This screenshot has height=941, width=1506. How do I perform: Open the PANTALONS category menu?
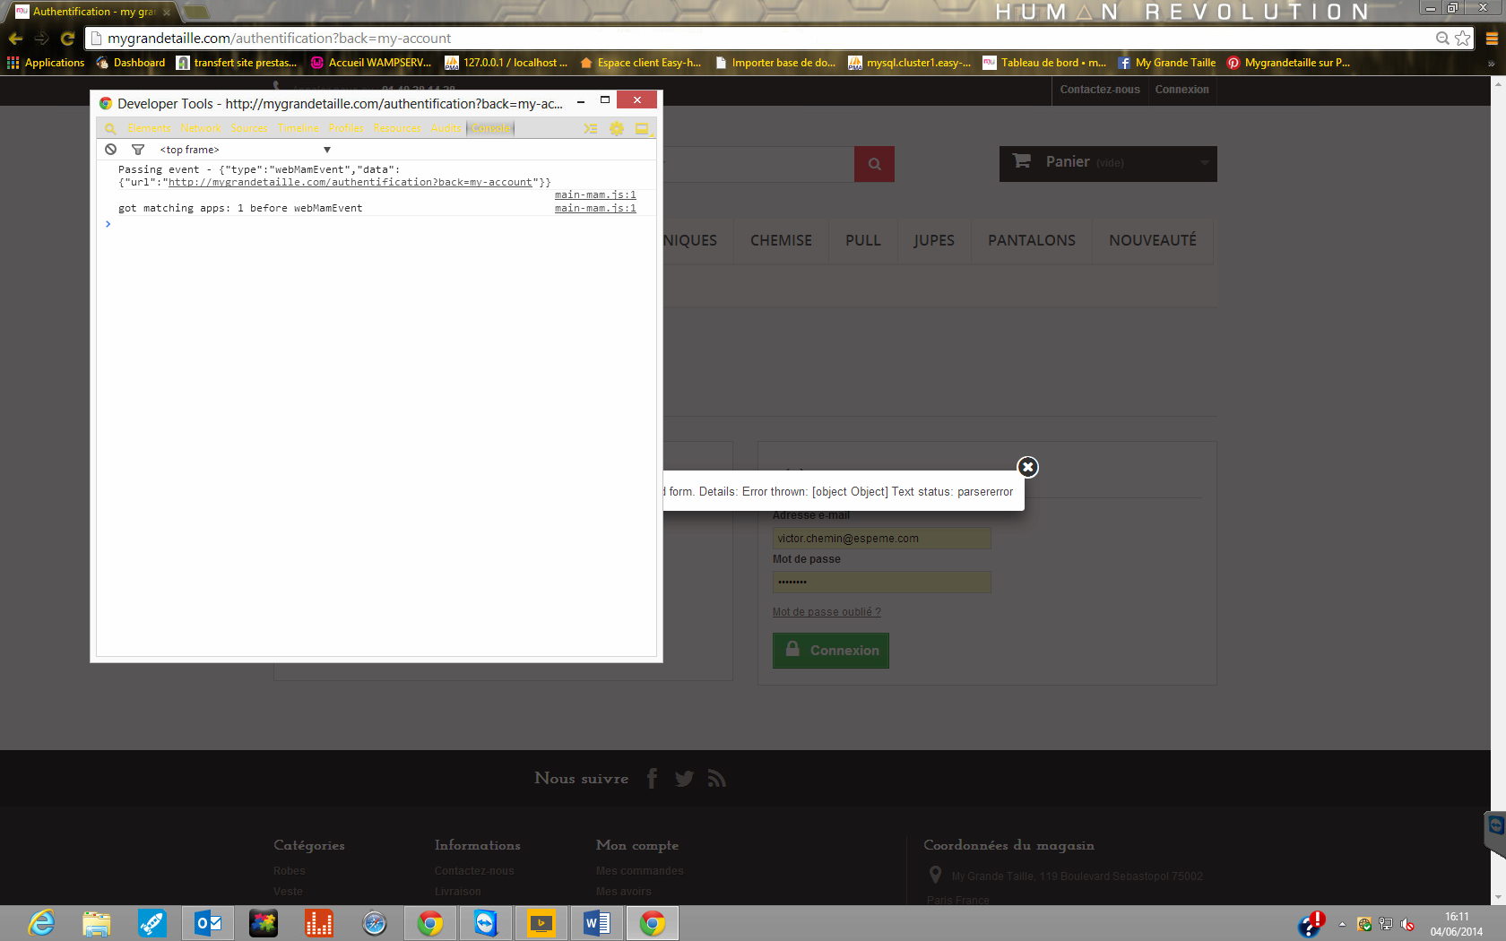[x=1032, y=241]
